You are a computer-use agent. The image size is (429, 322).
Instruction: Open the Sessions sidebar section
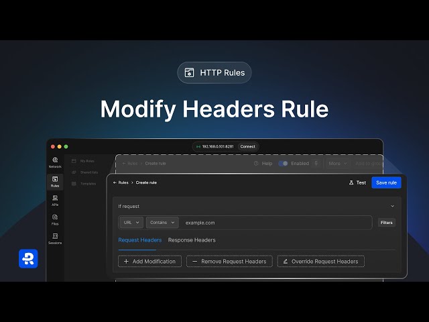tap(55, 239)
